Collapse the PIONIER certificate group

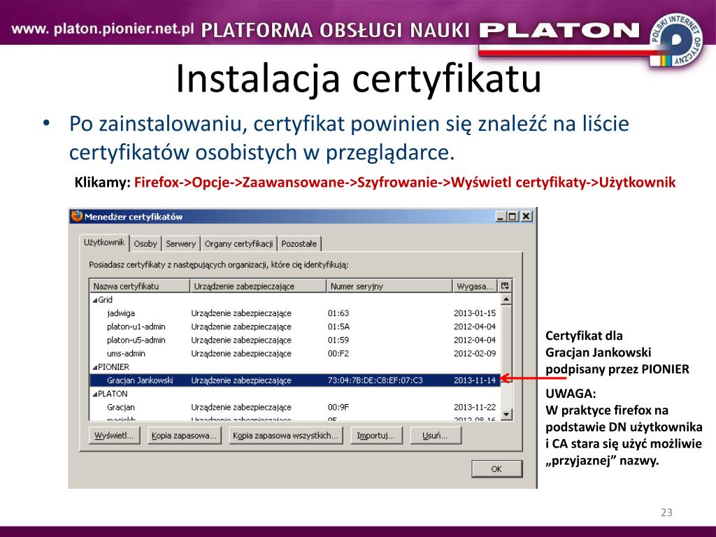tap(95, 367)
